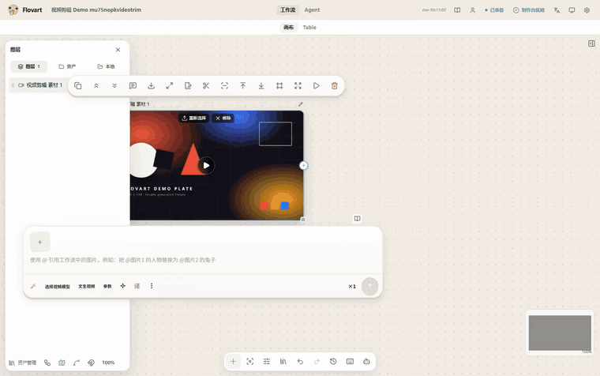Image resolution: width=600 pixels, height=376 pixels.
Task: Open the comment note icon in toolbar
Action: click(x=133, y=86)
